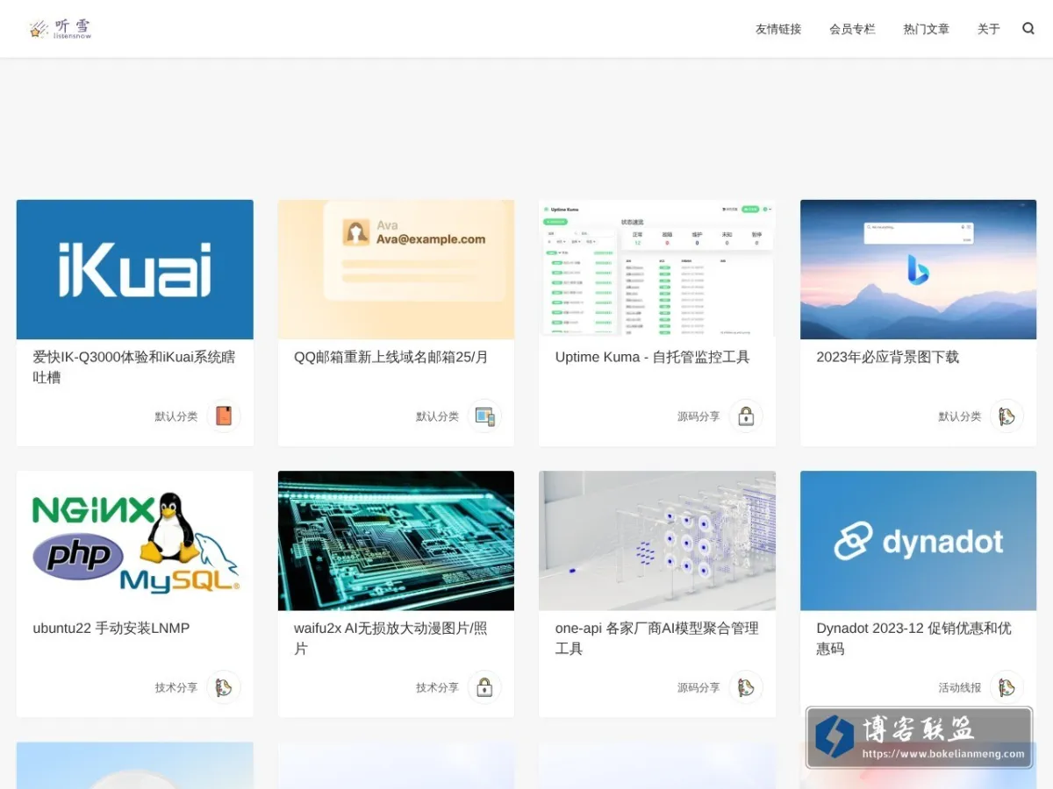Click the avatar icon on the ubuntu22 LNMP card
The height and width of the screenshot is (789, 1053).
point(224,687)
